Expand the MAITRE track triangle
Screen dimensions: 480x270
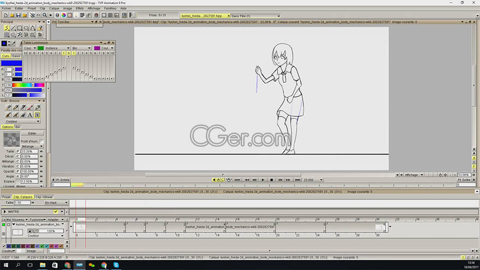click(x=4, y=212)
